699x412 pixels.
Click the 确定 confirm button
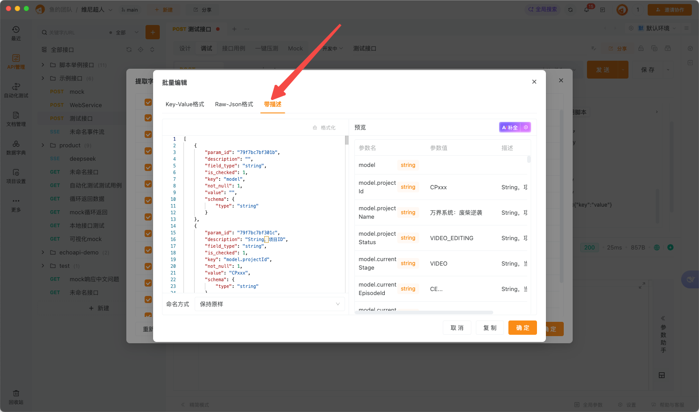(523, 328)
